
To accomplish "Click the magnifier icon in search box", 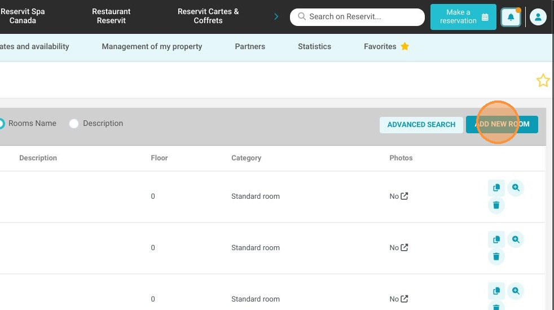I will pos(301,16).
